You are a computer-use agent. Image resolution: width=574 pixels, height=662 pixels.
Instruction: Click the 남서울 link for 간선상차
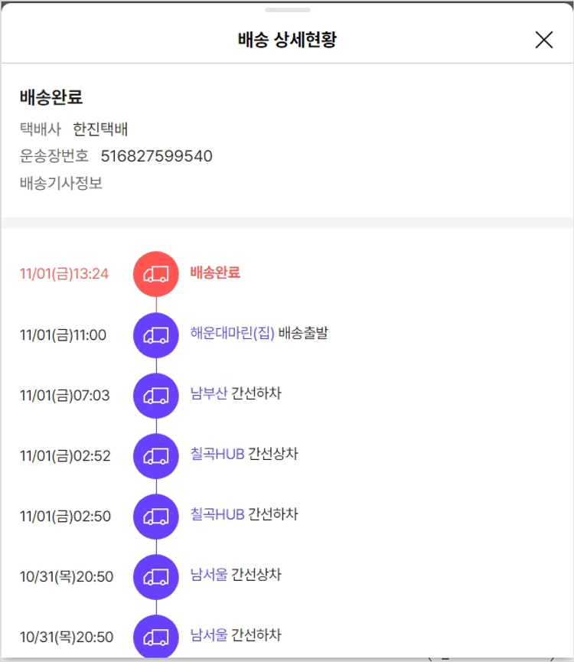208,576
